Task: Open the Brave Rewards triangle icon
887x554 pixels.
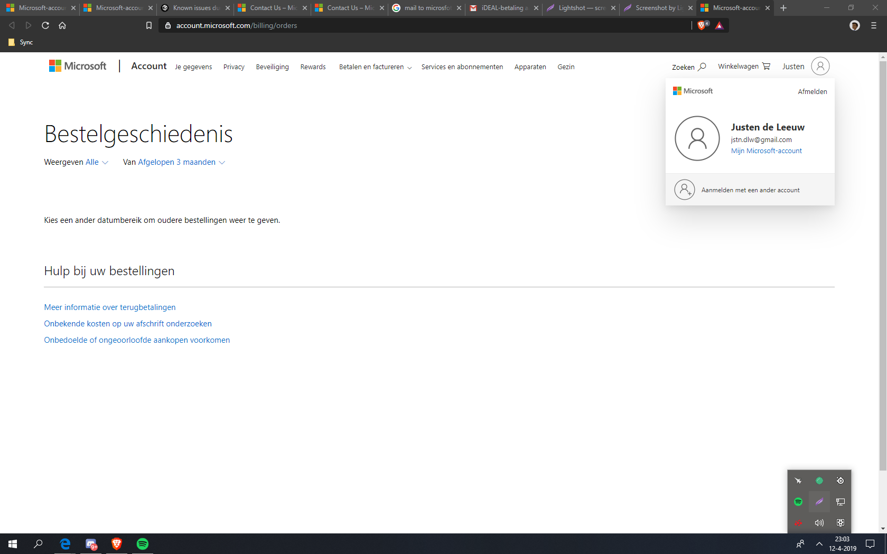Action: [x=719, y=25]
